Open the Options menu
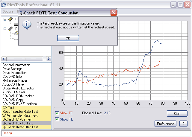 pyautogui.click(x=8, y=11)
